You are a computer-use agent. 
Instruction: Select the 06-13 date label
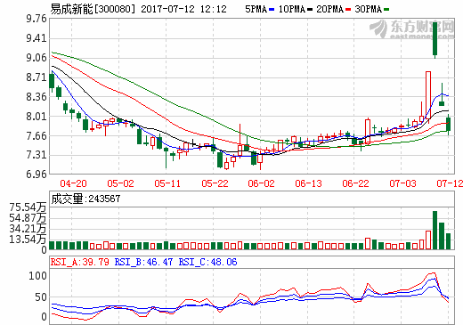click(308, 183)
